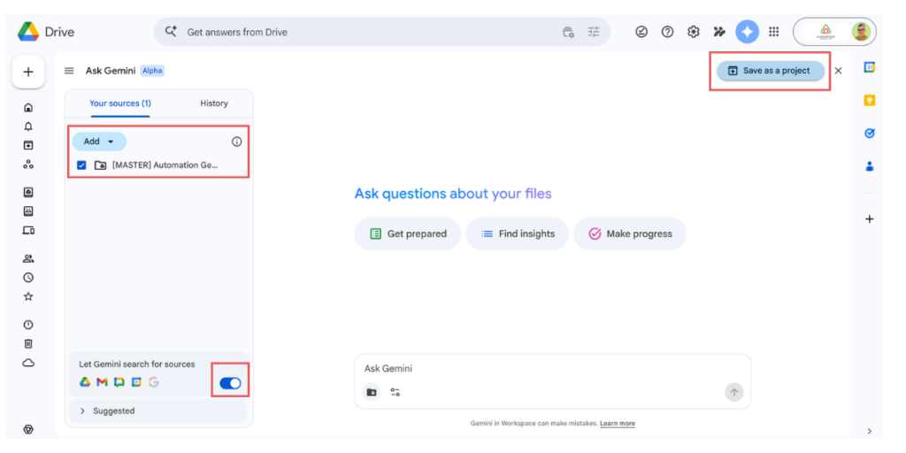Screen dimensions: 906x453
Task: Open the Activity bell icon
Action: point(27,127)
